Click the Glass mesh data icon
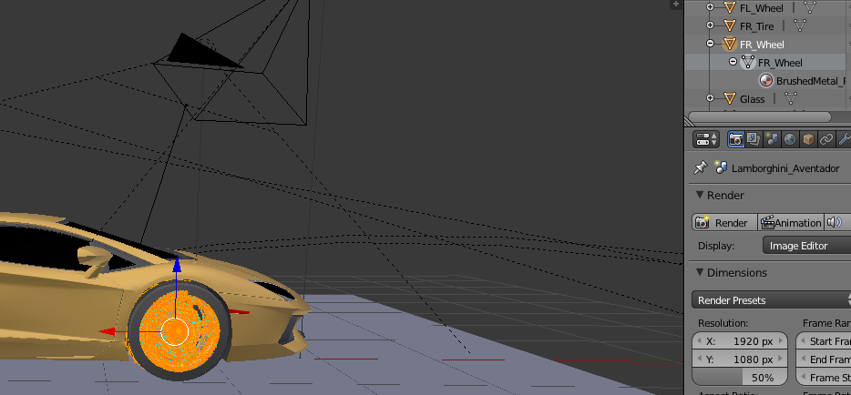 click(791, 98)
